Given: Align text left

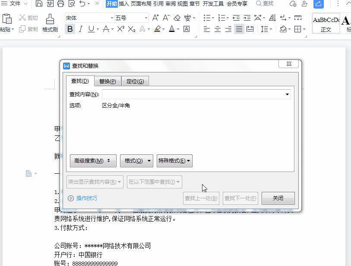Looking at the screenshot, I should 207,29.
